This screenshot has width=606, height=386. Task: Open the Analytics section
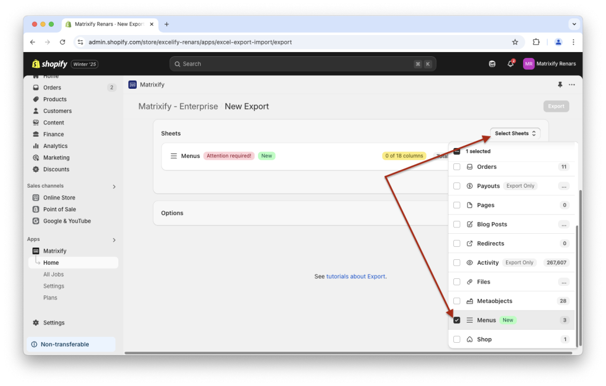pos(56,146)
